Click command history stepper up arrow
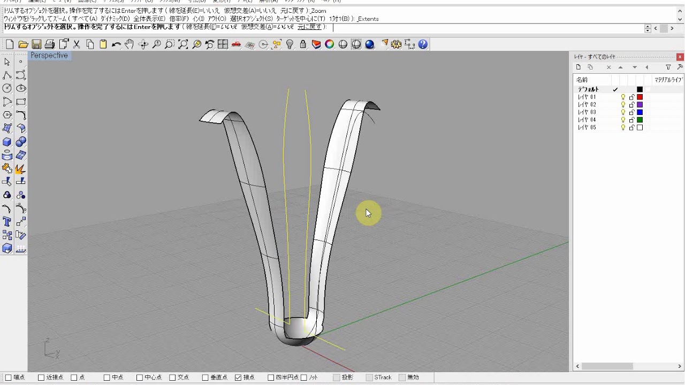 click(648, 26)
